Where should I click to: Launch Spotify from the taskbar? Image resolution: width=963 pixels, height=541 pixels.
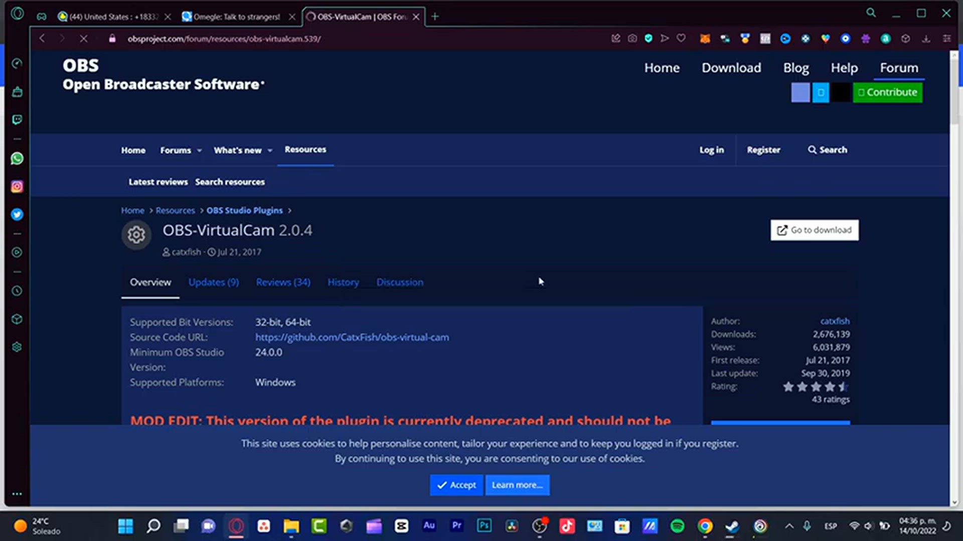[677, 526]
